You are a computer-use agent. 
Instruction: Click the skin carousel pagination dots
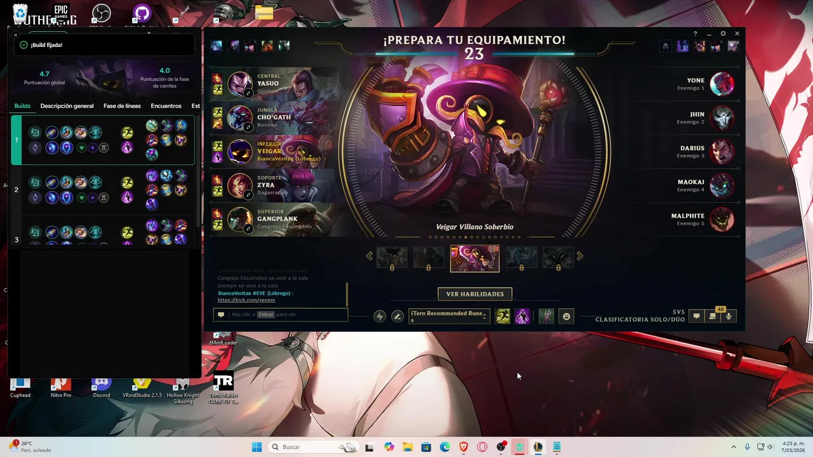tap(474, 237)
